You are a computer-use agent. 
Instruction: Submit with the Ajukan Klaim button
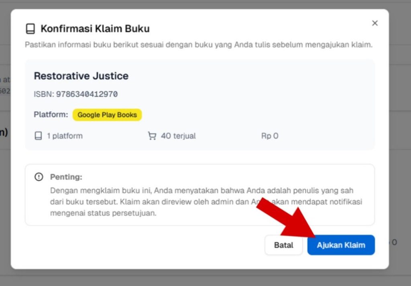341,245
